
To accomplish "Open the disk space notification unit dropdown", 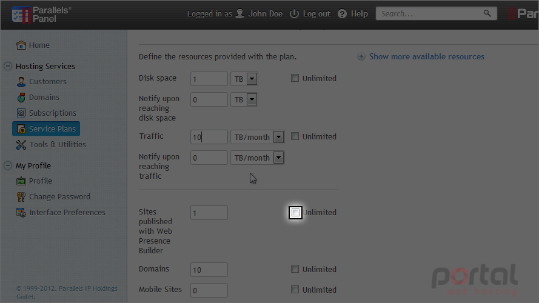I will 244,99.
